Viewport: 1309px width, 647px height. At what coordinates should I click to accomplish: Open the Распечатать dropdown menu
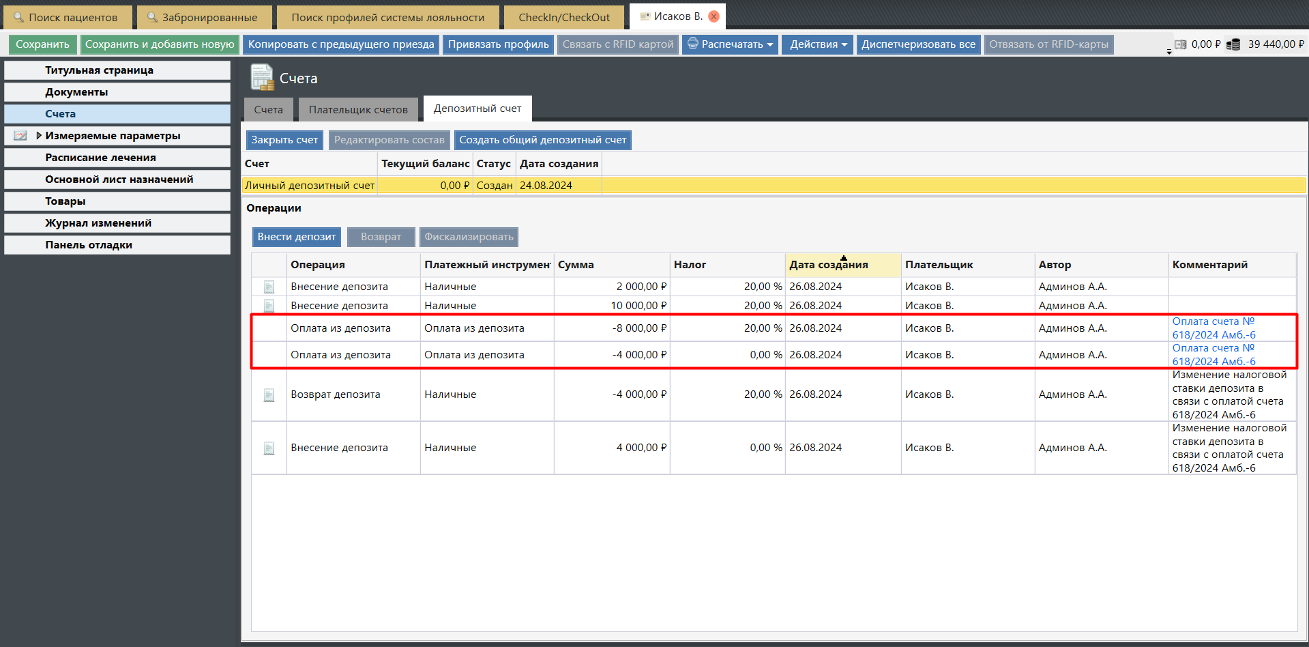point(730,44)
